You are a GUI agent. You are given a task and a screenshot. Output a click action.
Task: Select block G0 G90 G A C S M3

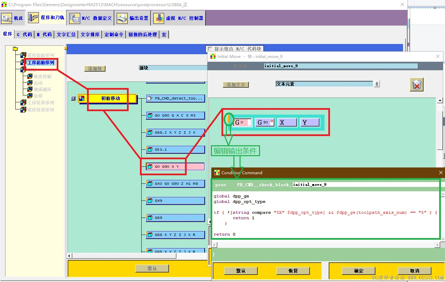click(175, 115)
